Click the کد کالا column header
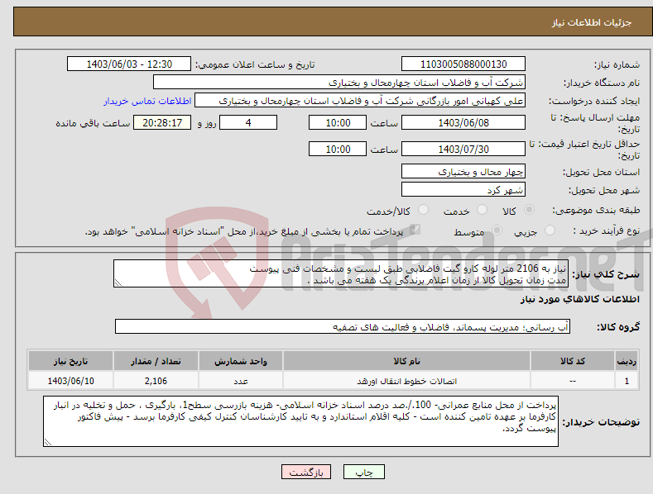Screen dimensions: 653x494 [x=572, y=361]
